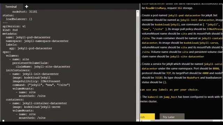The height and width of the screenshot is (125, 223).
Task: Click 'NodePort' type in instructions
Action: click(193, 78)
